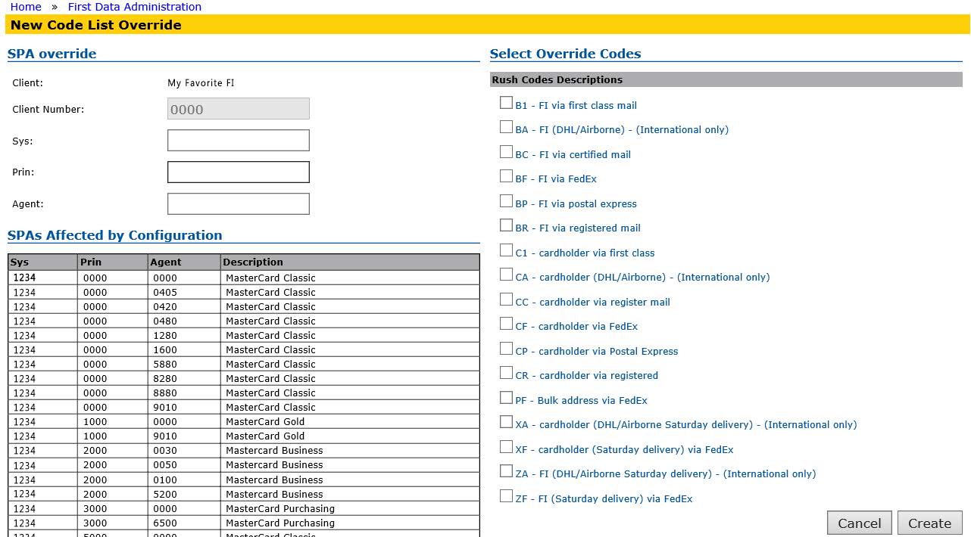Check BA - FI (DHL/Airborne) International only
Viewport: 971px width, 537px height.
coord(506,127)
